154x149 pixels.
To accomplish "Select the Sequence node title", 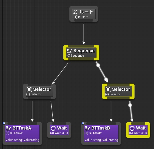I will 84,51.
